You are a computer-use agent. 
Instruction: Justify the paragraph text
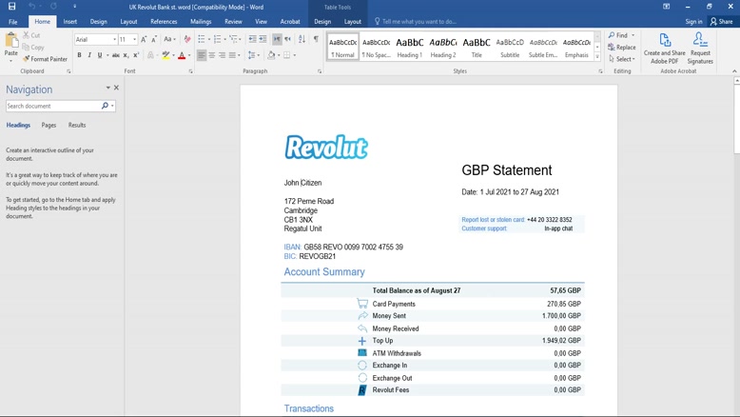(x=232, y=55)
